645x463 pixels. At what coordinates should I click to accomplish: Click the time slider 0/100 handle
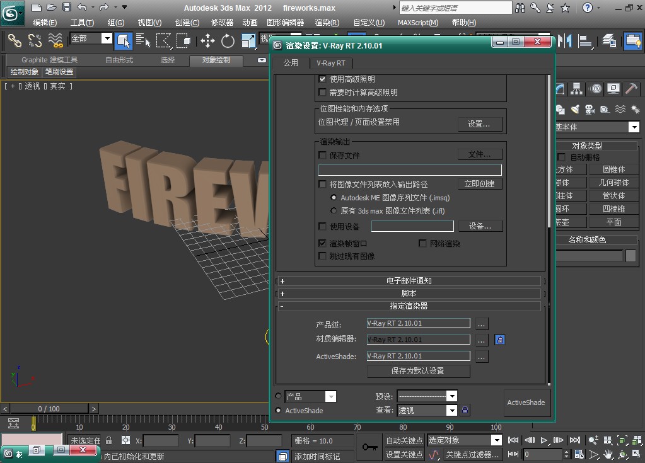(49, 409)
